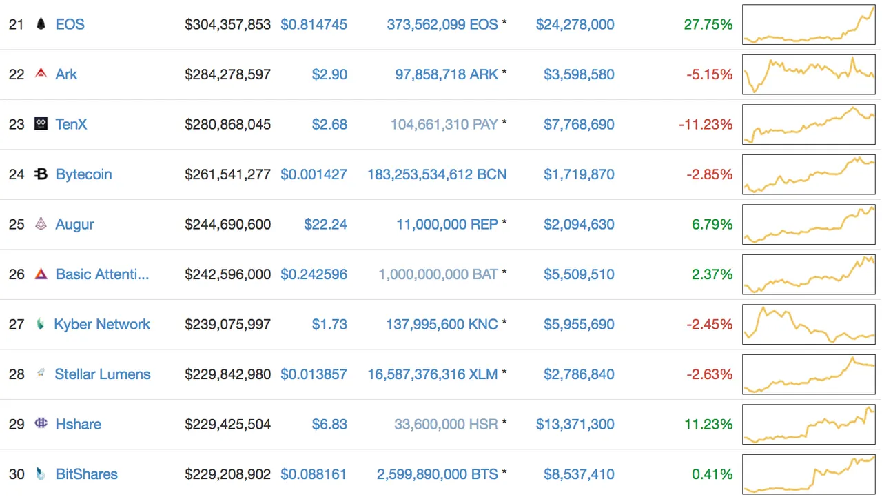Select TenX -11.23% change value
The width and height of the screenshot is (882, 497).
coord(706,124)
